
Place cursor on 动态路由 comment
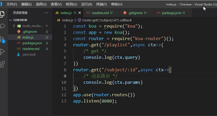coord(100,76)
